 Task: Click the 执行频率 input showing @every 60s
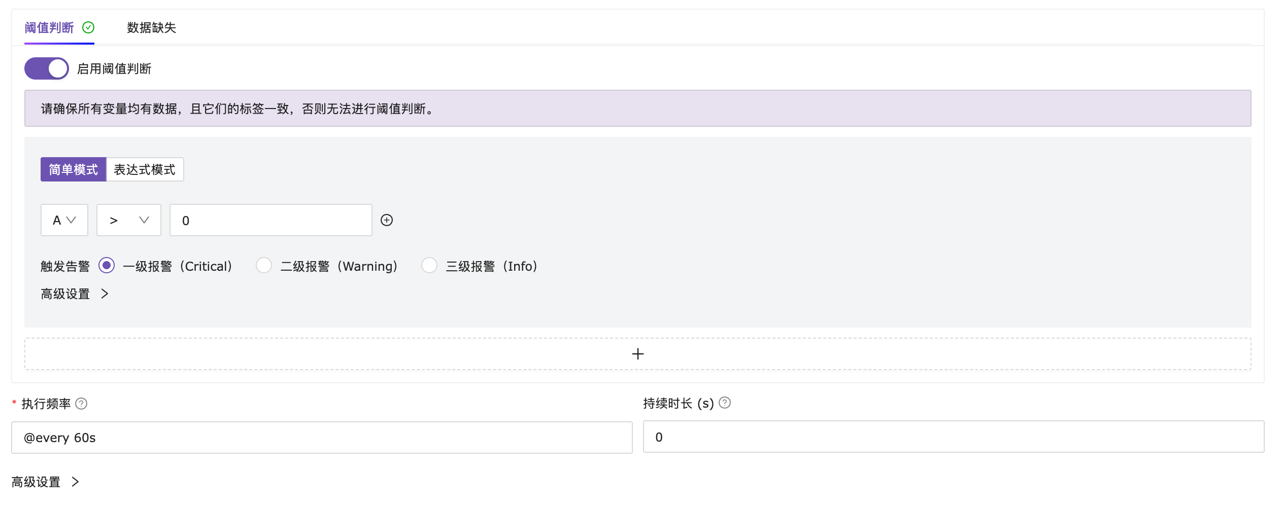[x=322, y=438]
